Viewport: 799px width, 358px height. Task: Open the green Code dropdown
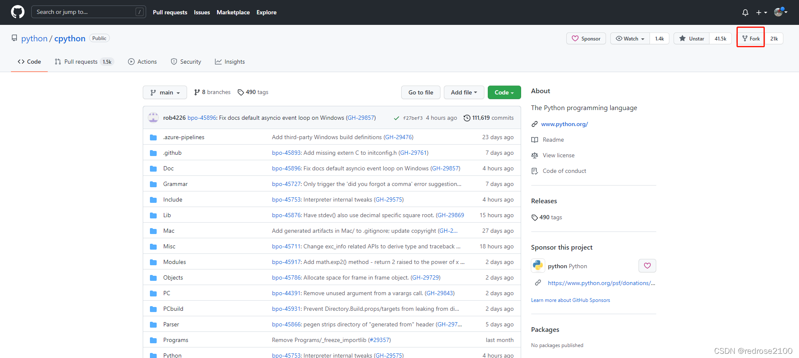[x=504, y=92]
